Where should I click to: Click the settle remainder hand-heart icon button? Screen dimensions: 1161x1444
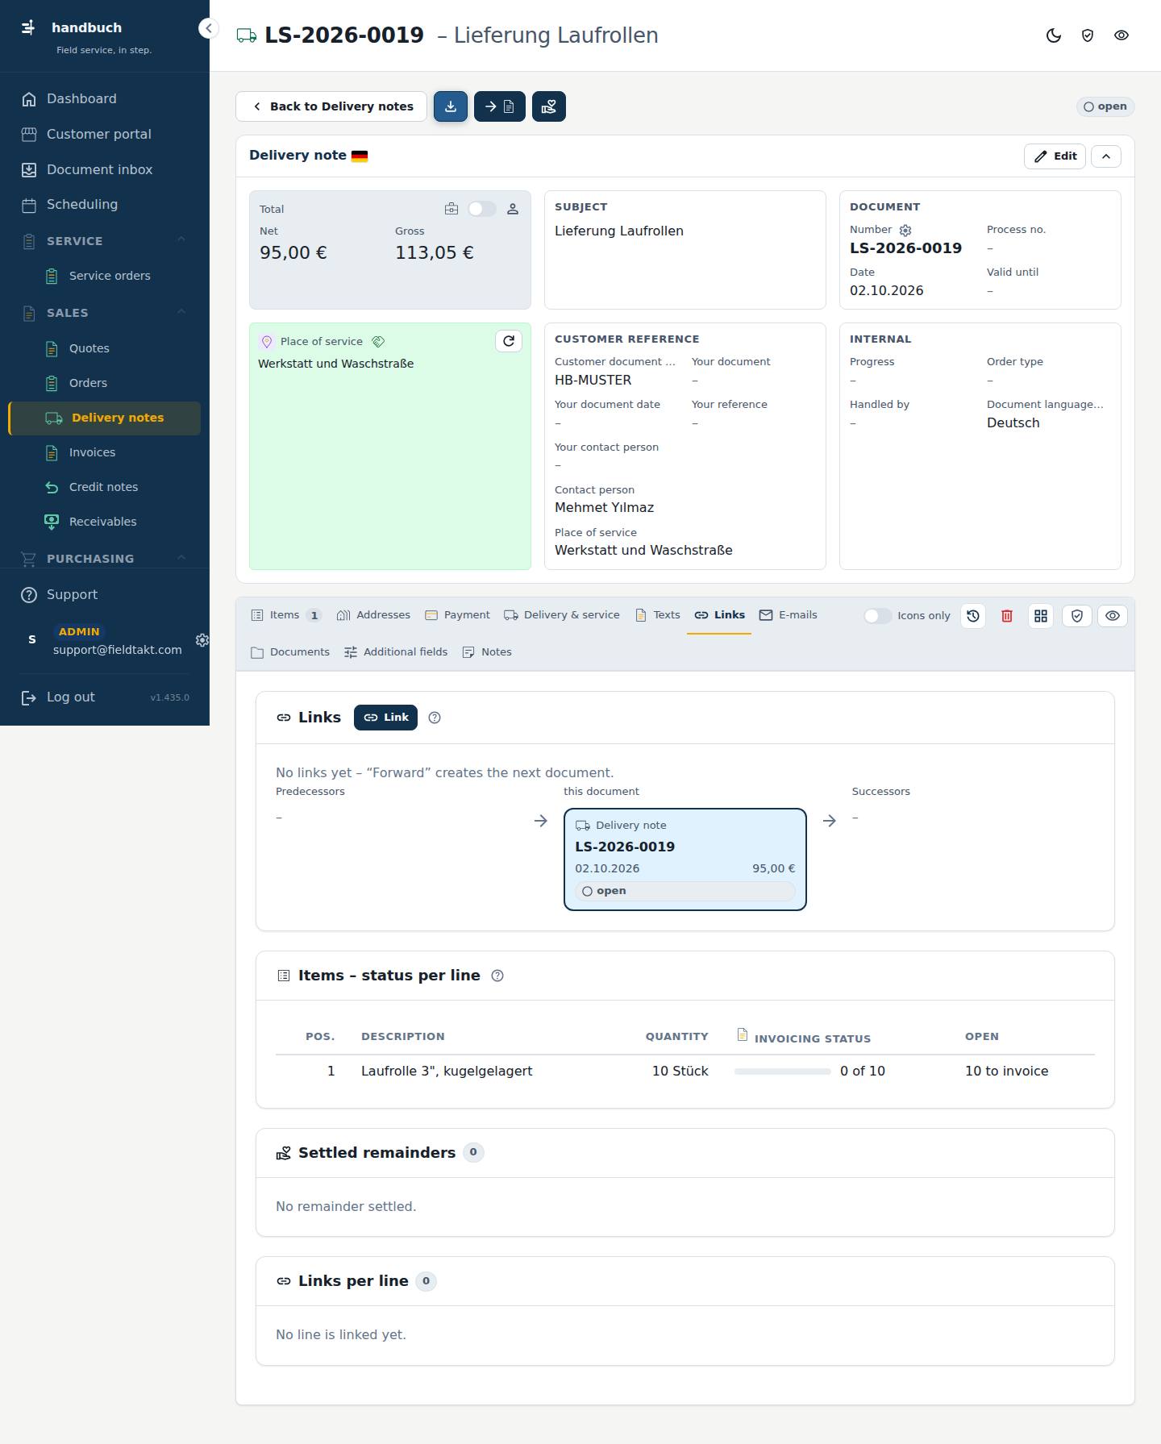click(x=549, y=106)
